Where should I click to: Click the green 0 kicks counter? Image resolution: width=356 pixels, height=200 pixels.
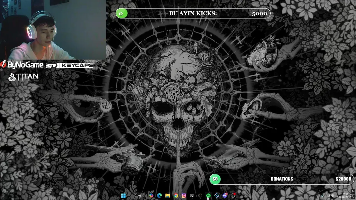(x=121, y=13)
